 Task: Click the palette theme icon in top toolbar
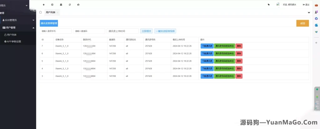click(x=78, y=5)
